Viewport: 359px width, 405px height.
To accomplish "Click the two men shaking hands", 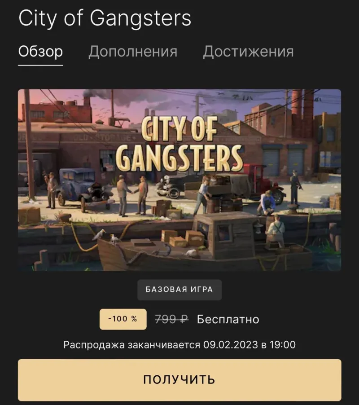I will (x=132, y=195).
